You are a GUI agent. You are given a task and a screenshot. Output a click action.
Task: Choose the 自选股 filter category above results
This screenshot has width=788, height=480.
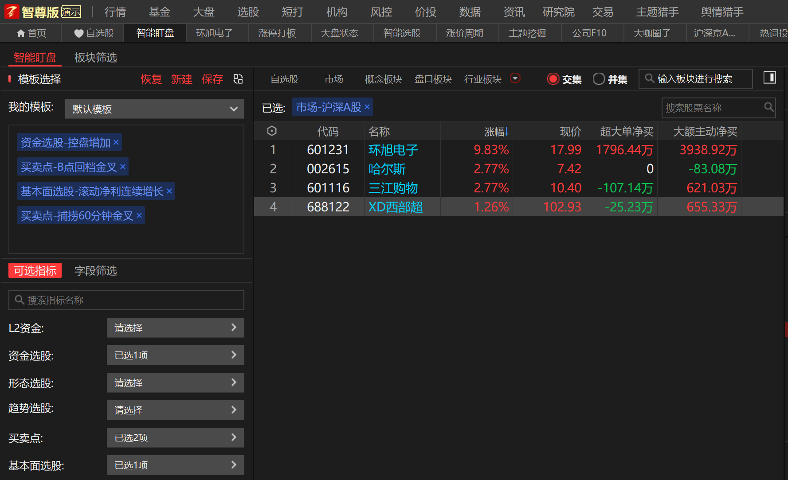[284, 79]
